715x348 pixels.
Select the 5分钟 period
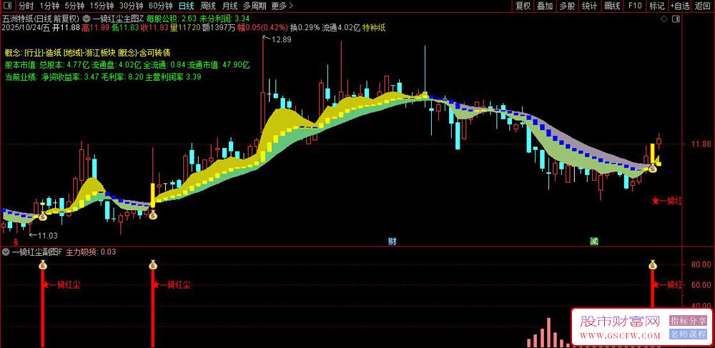pyautogui.click(x=74, y=6)
